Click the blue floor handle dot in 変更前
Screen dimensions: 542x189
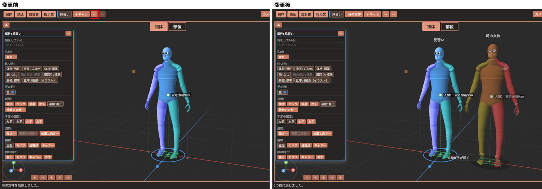point(157,166)
